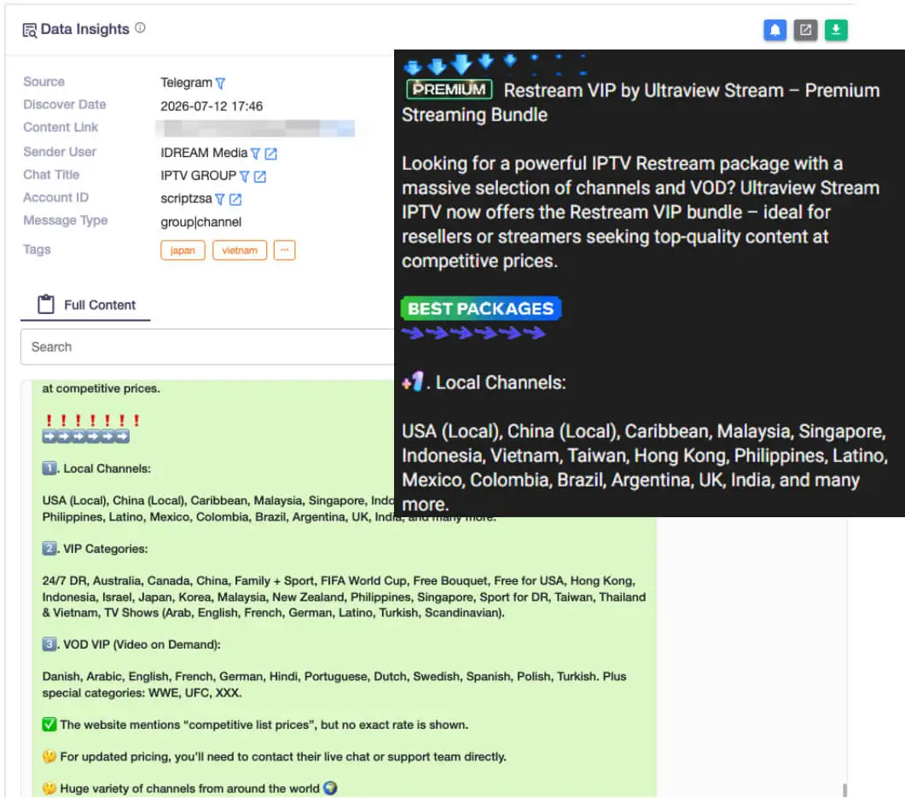Viewport: 905px width, 798px height.
Task: Click the PREMIUM badge in the dark popup
Action: point(449,90)
